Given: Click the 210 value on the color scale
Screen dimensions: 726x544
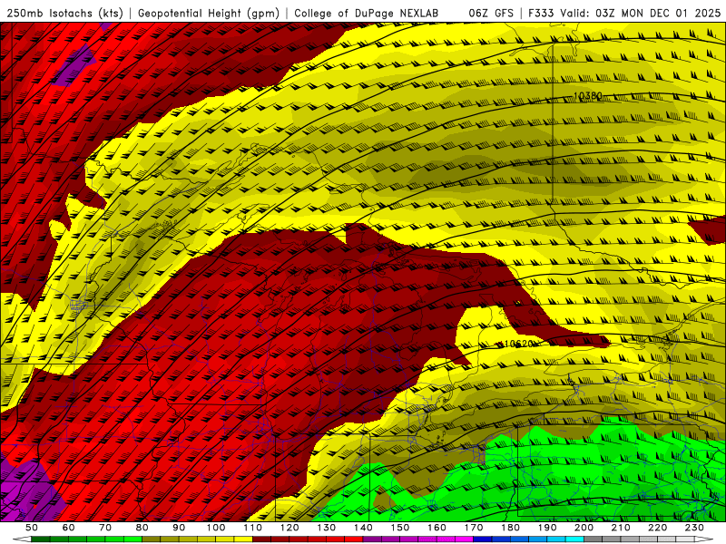Looking at the screenshot, I should click(x=621, y=528).
